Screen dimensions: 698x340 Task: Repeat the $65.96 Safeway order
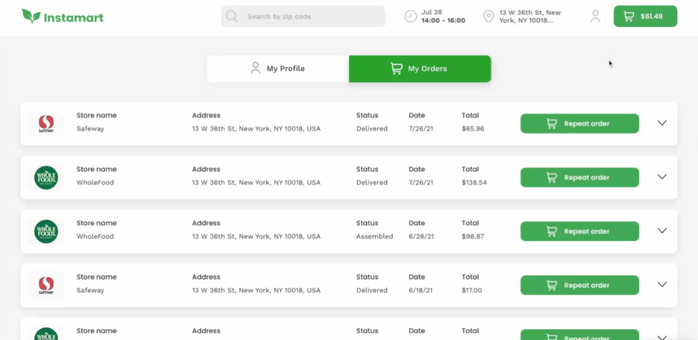(x=579, y=124)
